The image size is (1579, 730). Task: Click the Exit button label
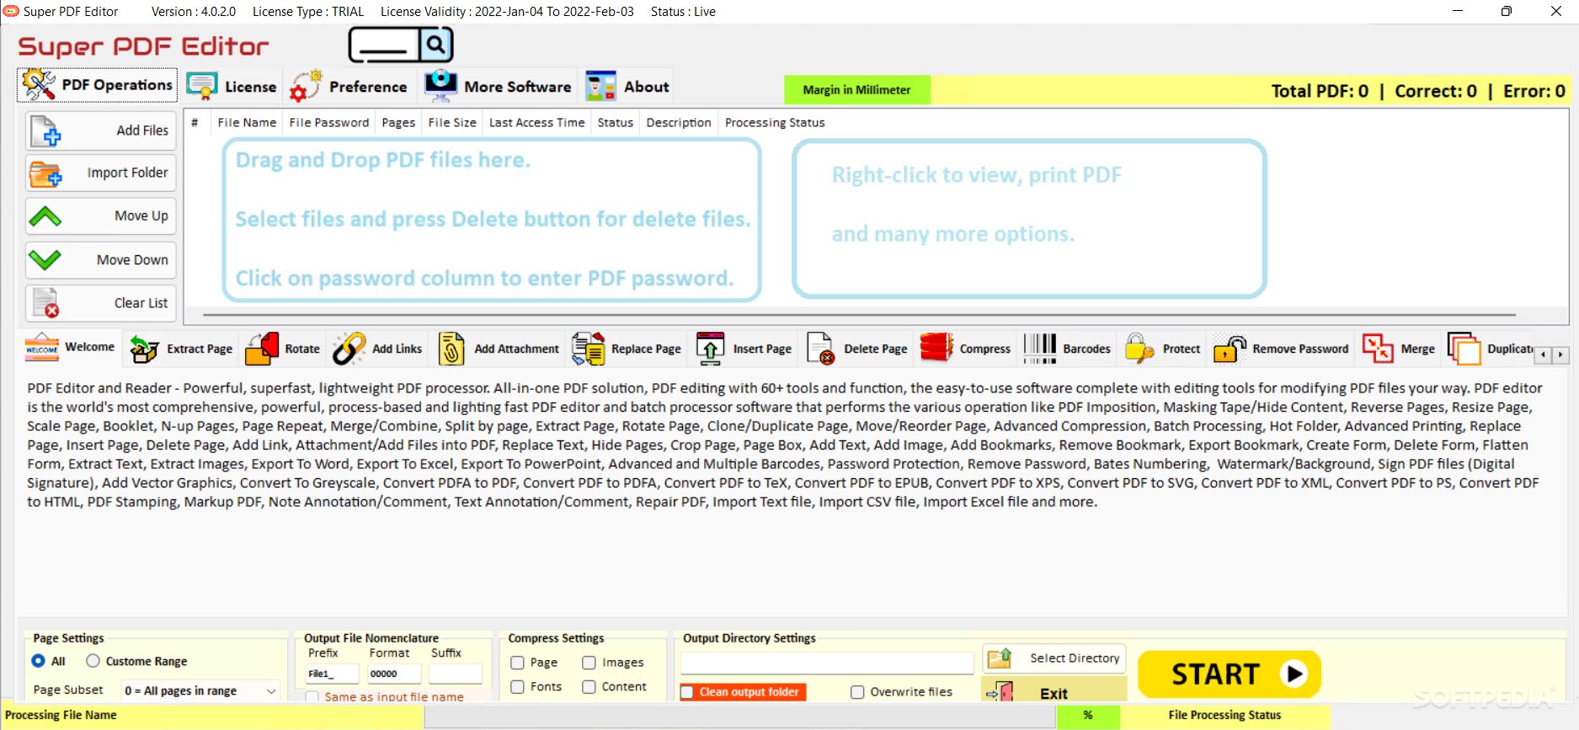pyautogui.click(x=1054, y=693)
